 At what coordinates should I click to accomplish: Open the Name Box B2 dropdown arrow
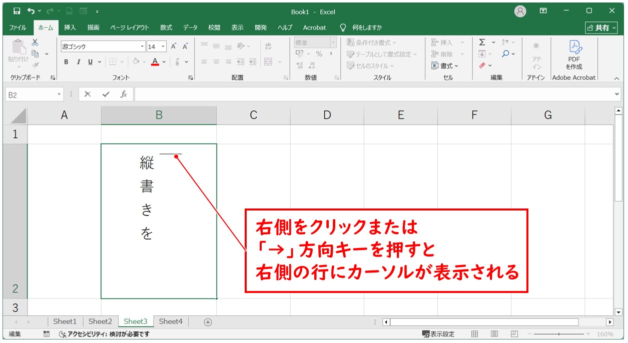(x=60, y=94)
